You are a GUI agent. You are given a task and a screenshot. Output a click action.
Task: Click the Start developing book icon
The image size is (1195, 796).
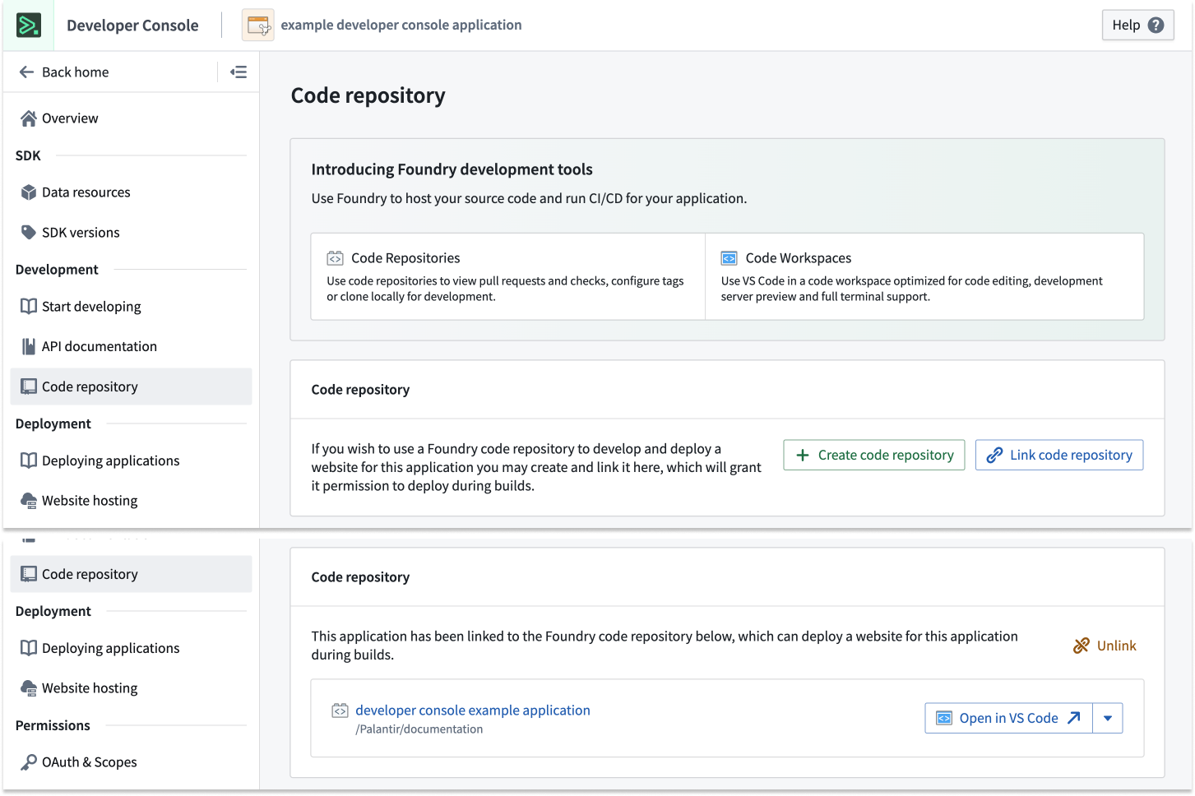(29, 306)
